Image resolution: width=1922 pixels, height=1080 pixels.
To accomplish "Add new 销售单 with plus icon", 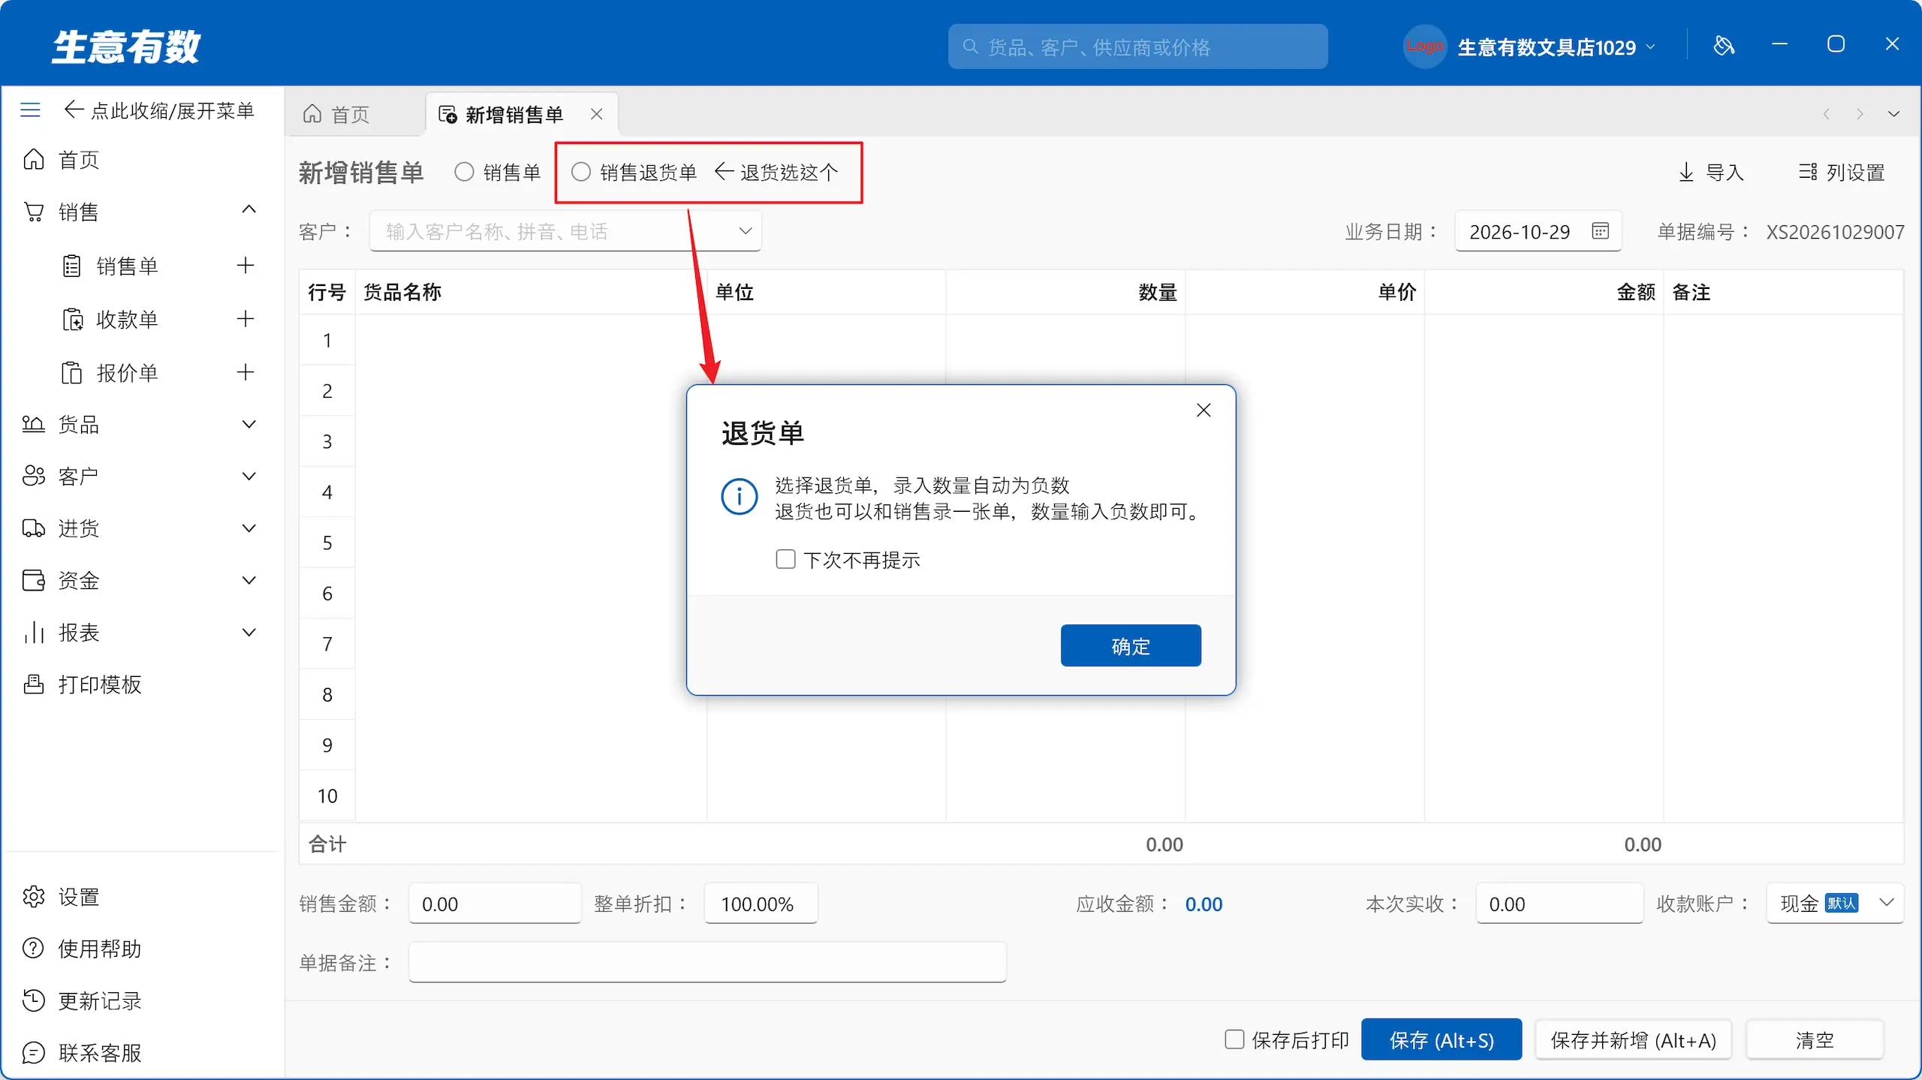I will pyautogui.click(x=246, y=266).
